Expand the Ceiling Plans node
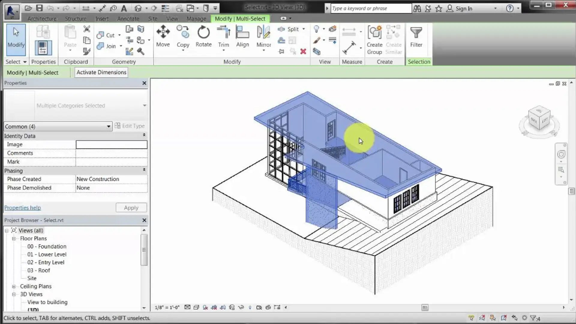This screenshot has width=576, height=324. point(14,286)
